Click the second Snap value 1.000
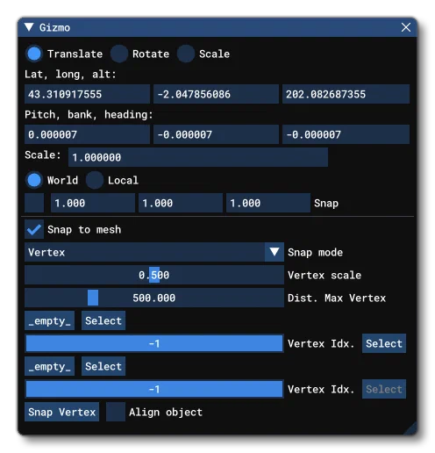Image resolution: width=435 pixels, height=453 pixels. 181,203
